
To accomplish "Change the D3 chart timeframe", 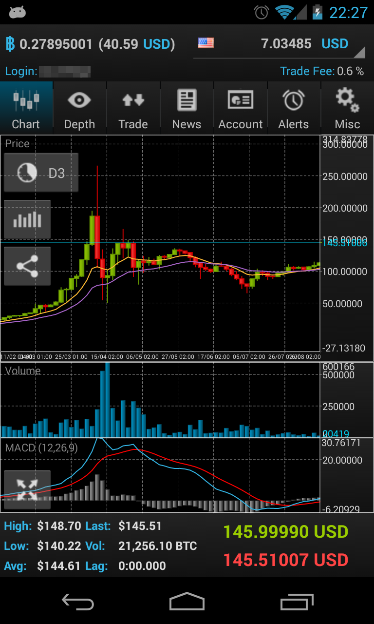I will tap(41, 173).
